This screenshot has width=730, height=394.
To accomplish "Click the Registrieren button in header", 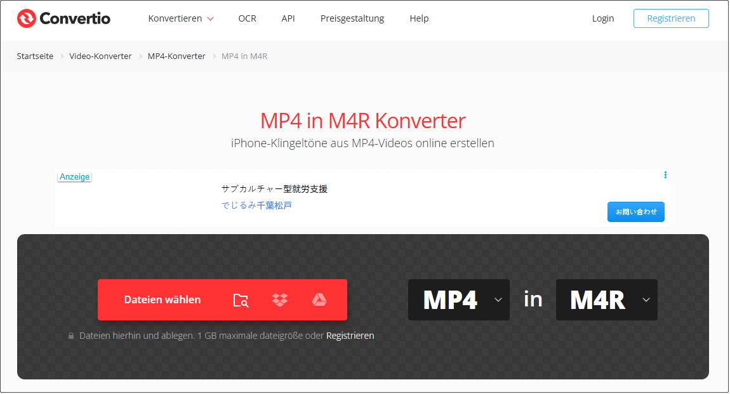I will (671, 18).
